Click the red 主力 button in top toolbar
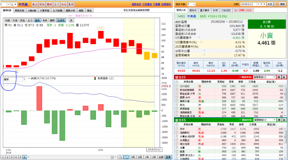Viewport: 288px width, 160px height. [56, 4]
